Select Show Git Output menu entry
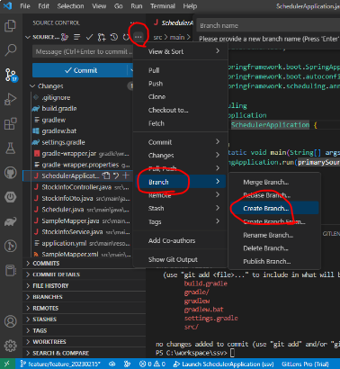 tap(180, 259)
